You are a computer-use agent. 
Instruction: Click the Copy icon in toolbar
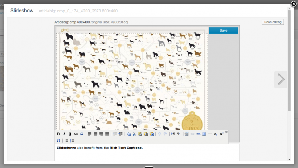pyautogui.click(x=128, y=134)
